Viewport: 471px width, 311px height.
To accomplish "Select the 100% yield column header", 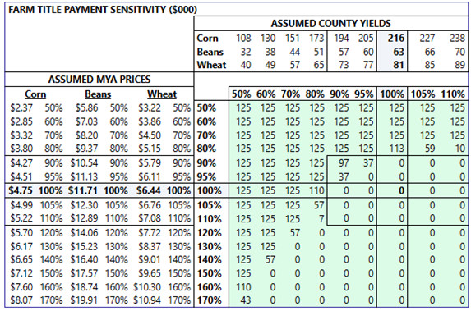I will coord(392,94).
